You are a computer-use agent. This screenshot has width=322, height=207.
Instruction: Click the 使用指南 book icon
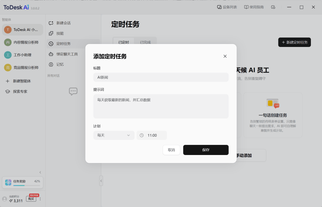[x=246, y=7]
